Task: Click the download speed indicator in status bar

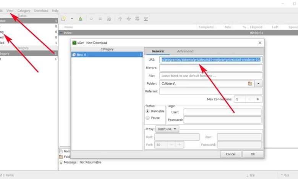Action: pos(251,175)
